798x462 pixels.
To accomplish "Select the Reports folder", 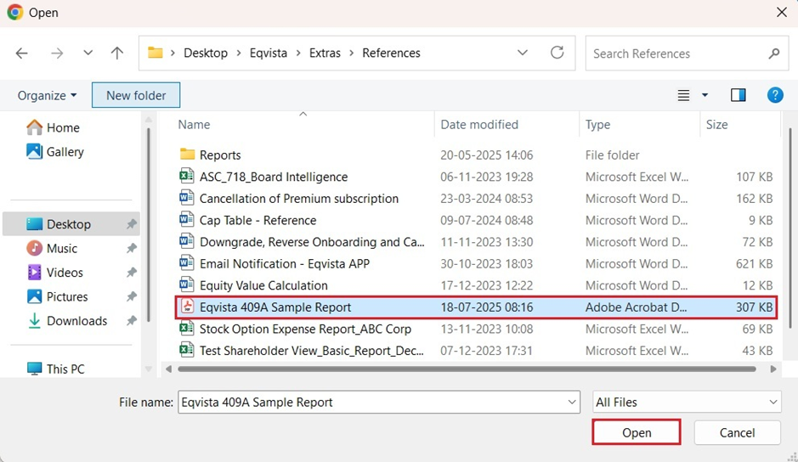I will (476, 155).
